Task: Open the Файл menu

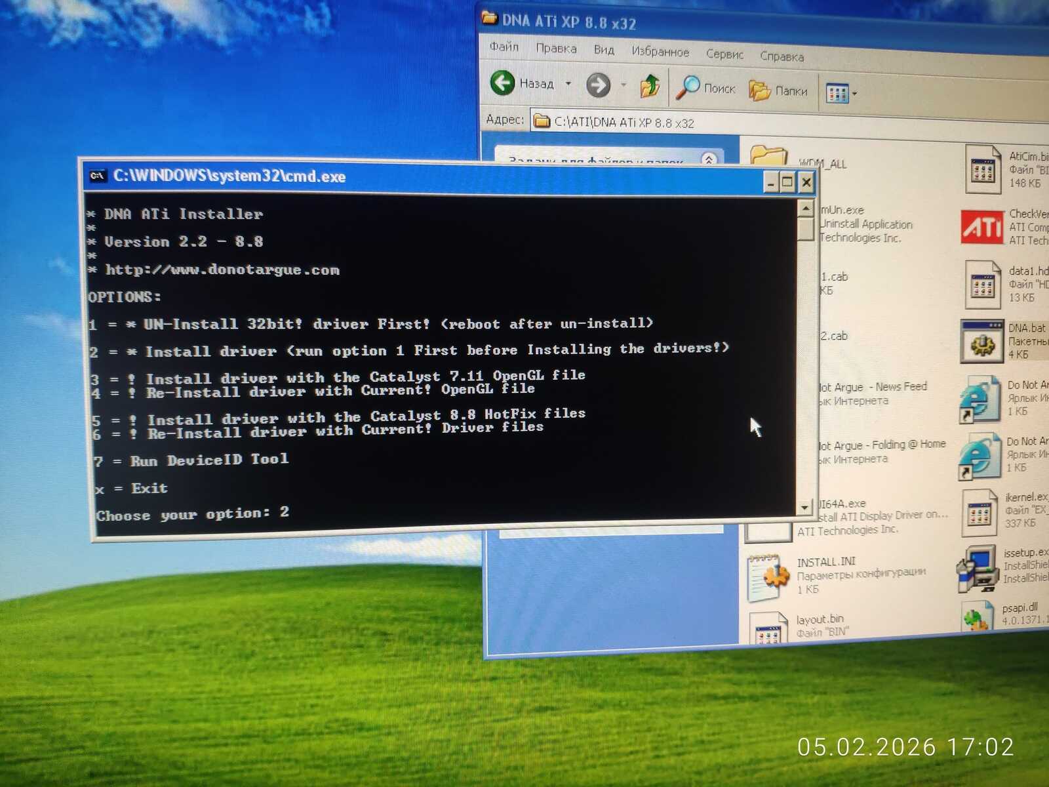Action: coord(504,47)
